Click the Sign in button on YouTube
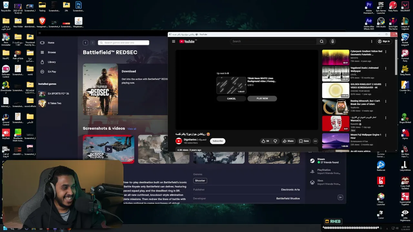 point(384,41)
